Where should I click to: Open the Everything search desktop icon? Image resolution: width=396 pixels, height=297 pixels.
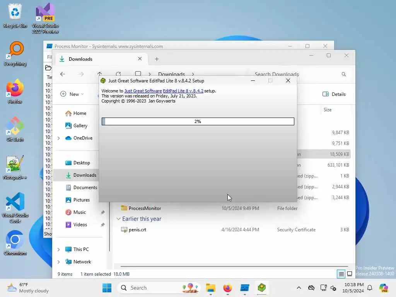point(15,53)
